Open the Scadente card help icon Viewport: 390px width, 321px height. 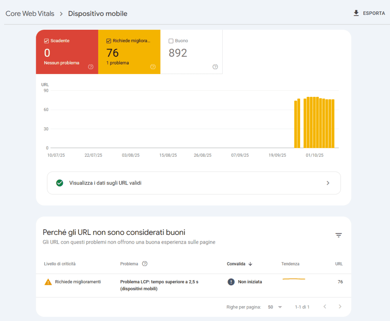tap(91, 67)
